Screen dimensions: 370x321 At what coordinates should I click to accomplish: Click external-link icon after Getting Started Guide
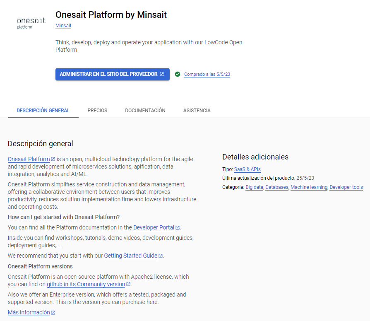[x=161, y=256]
